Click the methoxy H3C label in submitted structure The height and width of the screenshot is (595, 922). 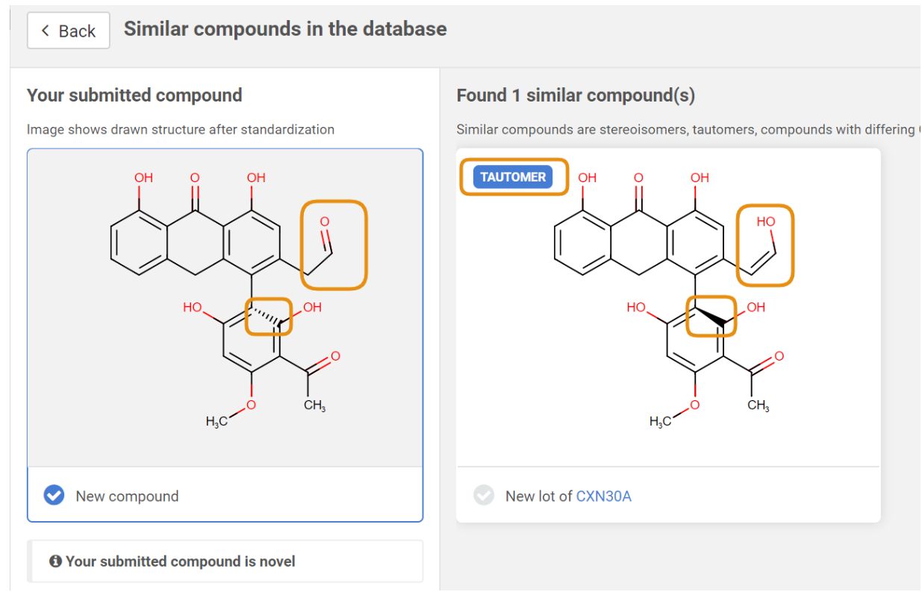click(x=217, y=422)
